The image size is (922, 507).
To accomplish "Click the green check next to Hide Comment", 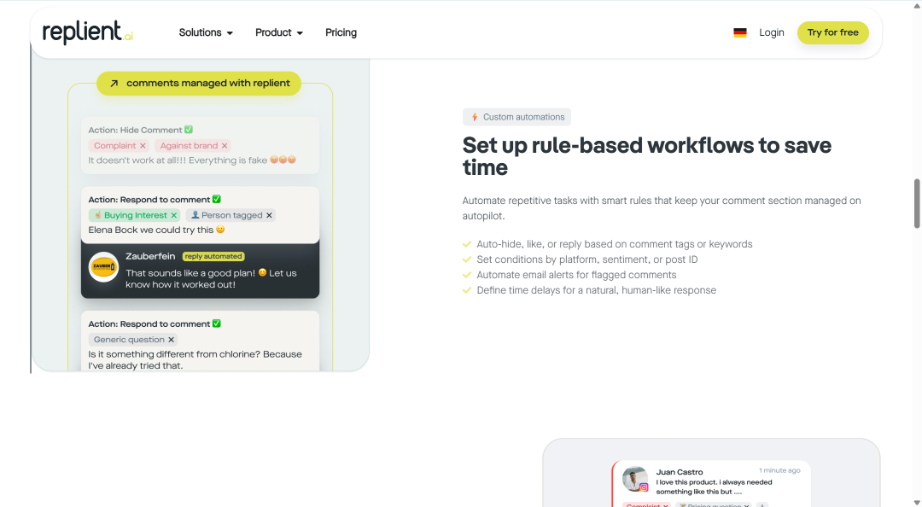I will pos(188,130).
